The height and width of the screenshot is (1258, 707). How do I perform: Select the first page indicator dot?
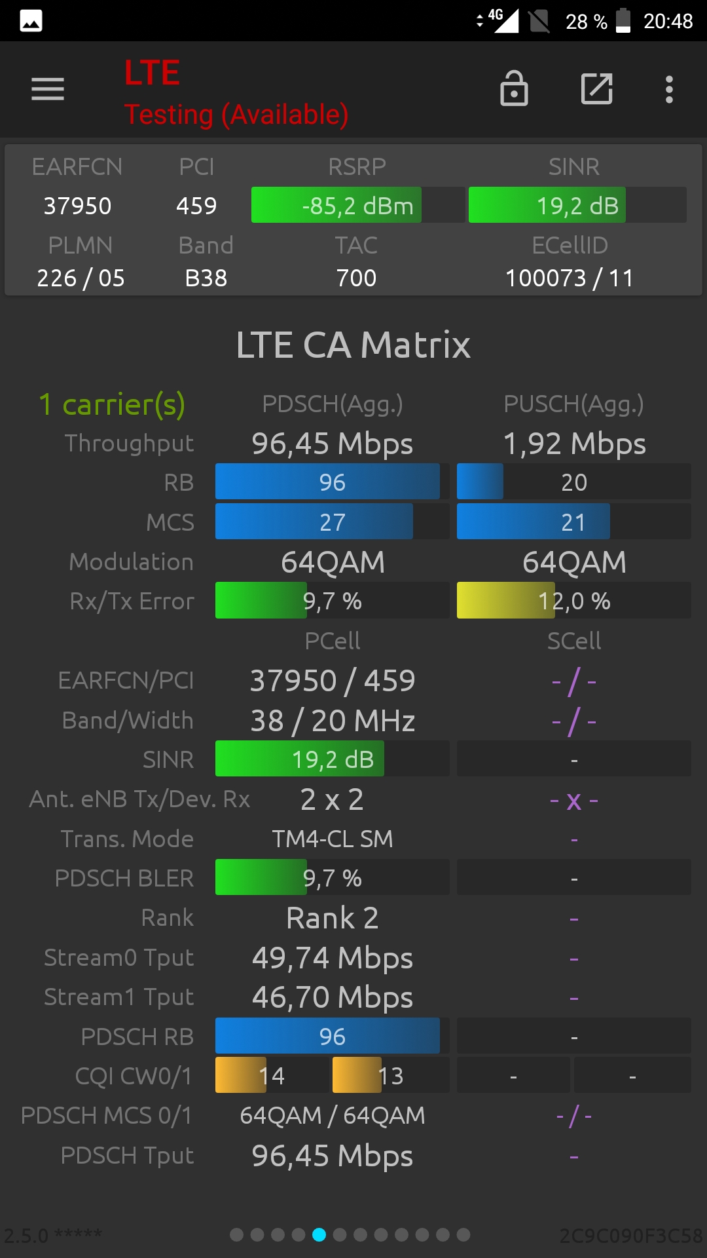pyautogui.click(x=237, y=1234)
